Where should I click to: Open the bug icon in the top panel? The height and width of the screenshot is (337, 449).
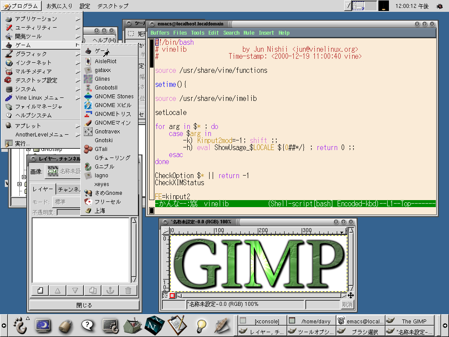click(x=439, y=6)
